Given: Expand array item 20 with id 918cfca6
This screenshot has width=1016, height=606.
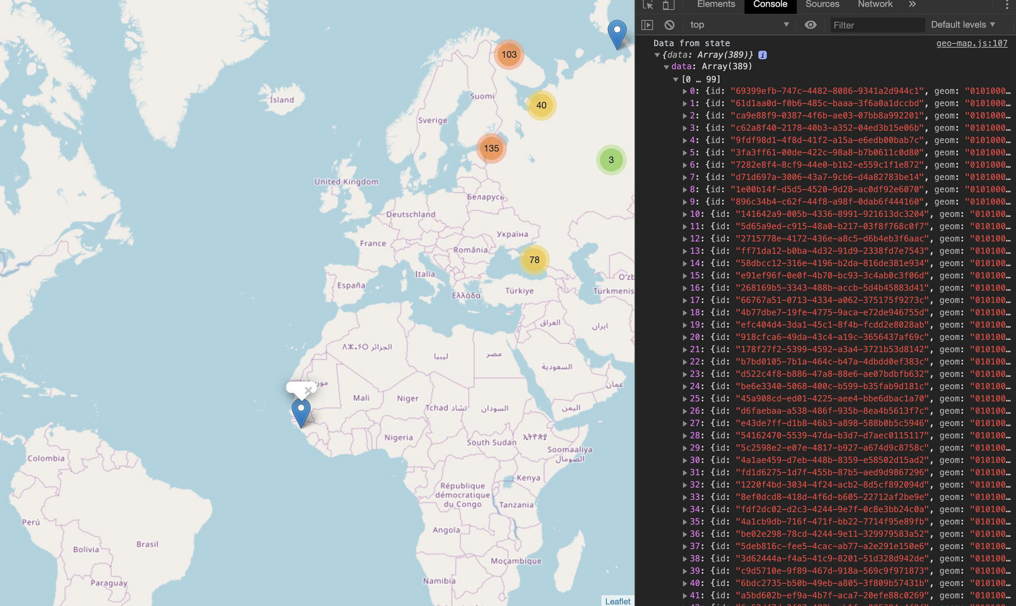Looking at the screenshot, I should point(685,338).
